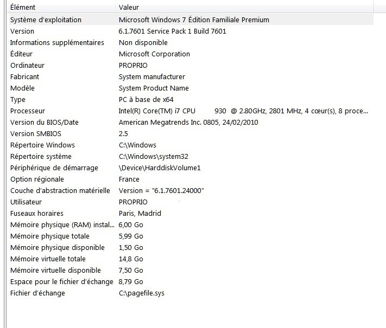Select the Fuseaux horaires row
The height and width of the screenshot is (328, 386).
pos(37,214)
